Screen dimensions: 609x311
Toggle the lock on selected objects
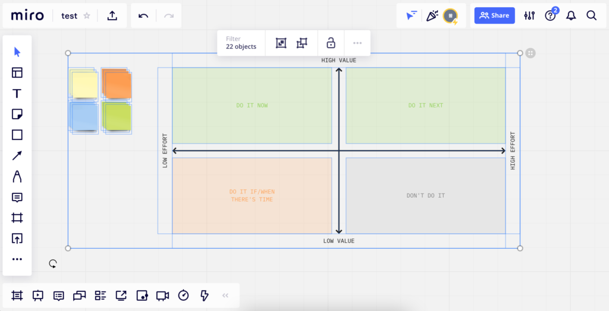pyautogui.click(x=331, y=43)
